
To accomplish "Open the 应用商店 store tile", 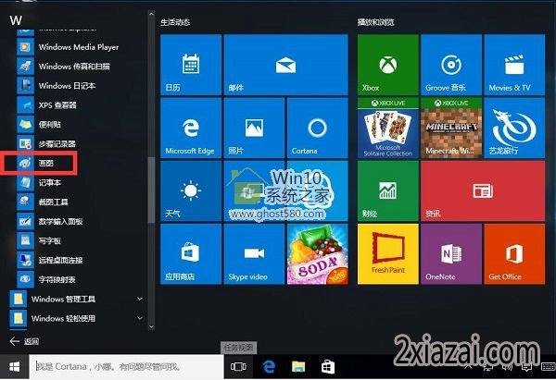I will pyautogui.click(x=191, y=254).
